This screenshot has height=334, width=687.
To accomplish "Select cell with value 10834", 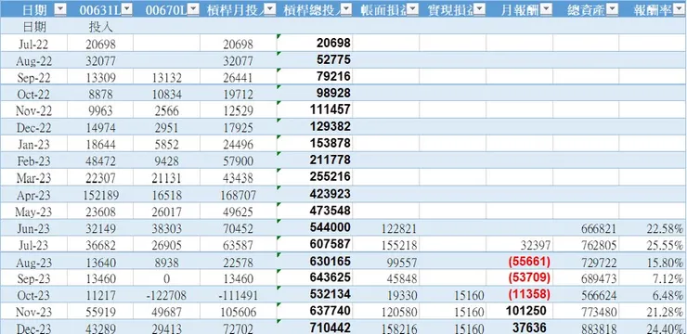I will tap(166, 94).
